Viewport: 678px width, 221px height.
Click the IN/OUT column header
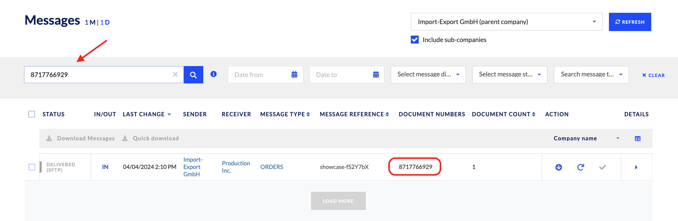tap(105, 114)
